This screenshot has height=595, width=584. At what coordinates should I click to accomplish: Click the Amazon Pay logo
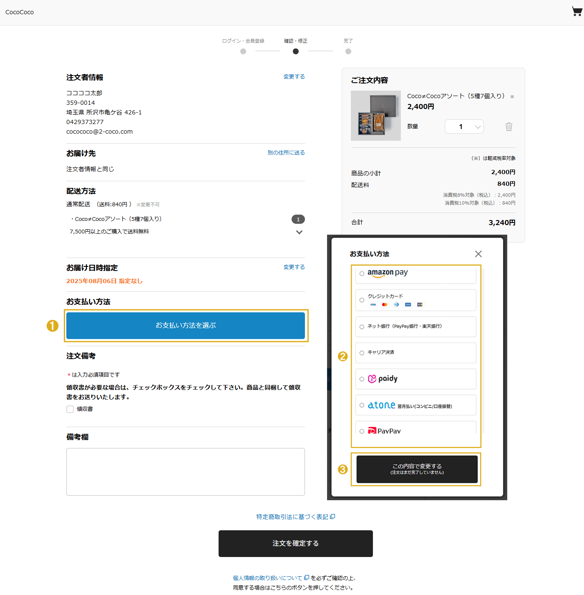(x=387, y=273)
